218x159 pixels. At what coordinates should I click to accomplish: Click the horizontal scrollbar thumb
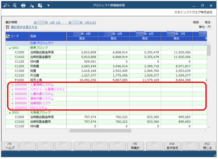(x=100, y=131)
